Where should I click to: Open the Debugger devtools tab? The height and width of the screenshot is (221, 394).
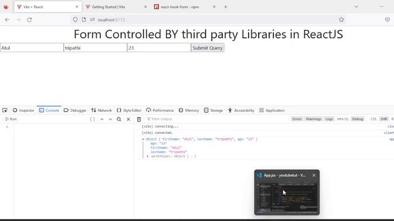(75, 110)
